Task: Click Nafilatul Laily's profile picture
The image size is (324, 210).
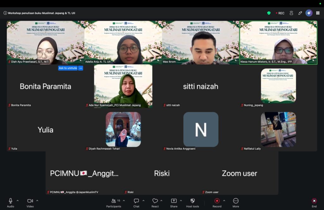Action: click(x=278, y=129)
